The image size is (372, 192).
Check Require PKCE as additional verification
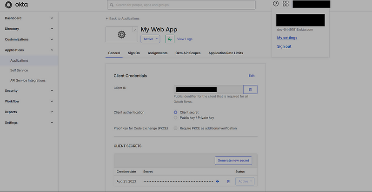(176, 128)
